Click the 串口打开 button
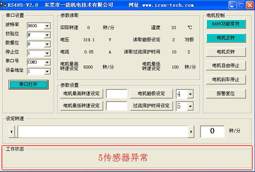The width and height of the screenshot is (255, 172). pyautogui.click(x=28, y=84)
